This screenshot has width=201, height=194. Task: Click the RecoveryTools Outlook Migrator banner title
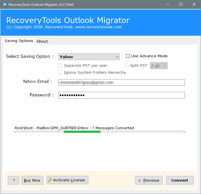68,20
